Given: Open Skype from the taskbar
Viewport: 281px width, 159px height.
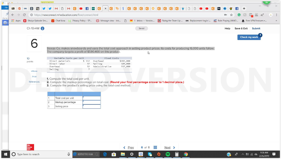Looking at the screenshot, I should pyautogui.click(x=150, y=154).
